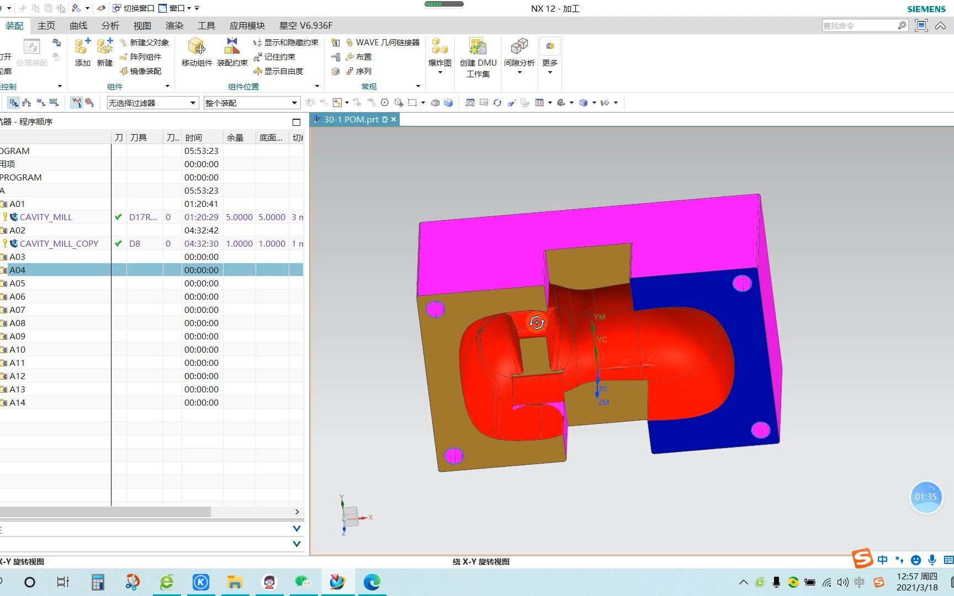Open the Application (应用模块) ribbon tab
Screen dimensions: 954x596
pyautogui.click(x=247, y=25)
